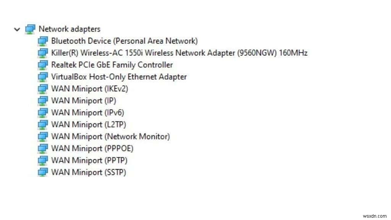Select WAN Miniport (PPPOE) entry
The height and width of the screenshot is (220, 391).
tap(92, 148)
